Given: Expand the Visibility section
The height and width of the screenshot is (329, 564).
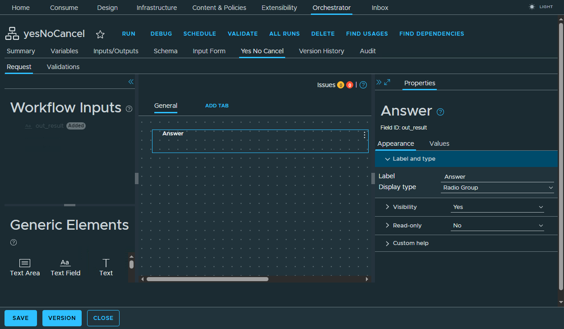Looking at the screenshot, I should [x=387, y=207].
